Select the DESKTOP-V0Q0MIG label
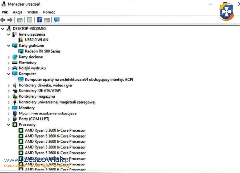 click(29, 28)
